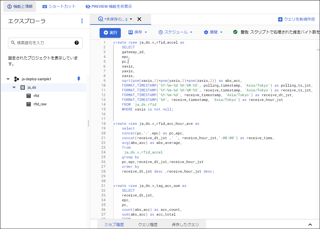Image resolution: width=320 pixels, height=229 pixels.
Task: Open the スケジュール (Schedule) dropdown
Action: (175, 32)
